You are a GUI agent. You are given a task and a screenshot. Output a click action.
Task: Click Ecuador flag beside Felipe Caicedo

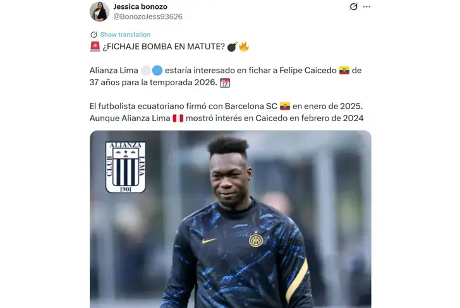point(344,70)
